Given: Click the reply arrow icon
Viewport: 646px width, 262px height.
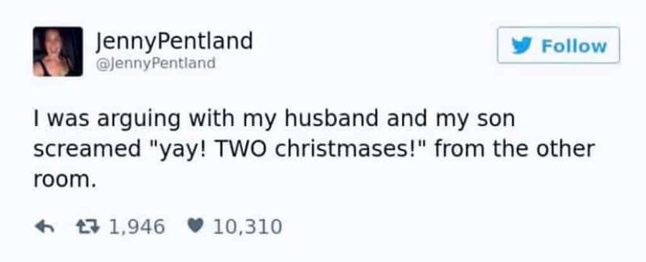Looking at the screenshot, I should pos(42,225).
